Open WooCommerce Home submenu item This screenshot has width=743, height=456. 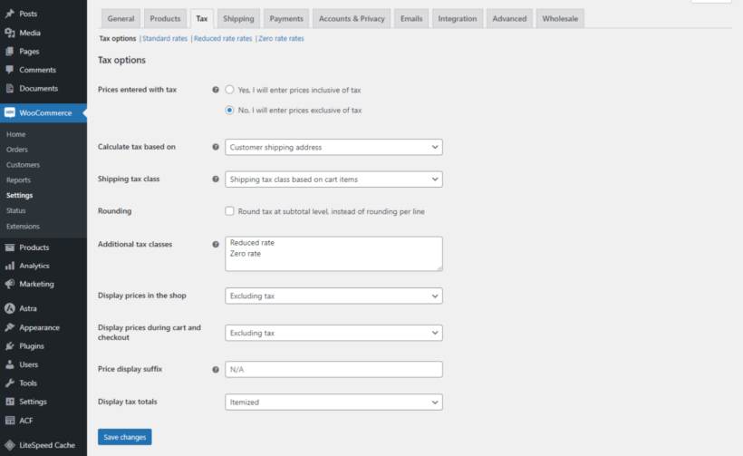pyautogui.click(x=16, y=134)
